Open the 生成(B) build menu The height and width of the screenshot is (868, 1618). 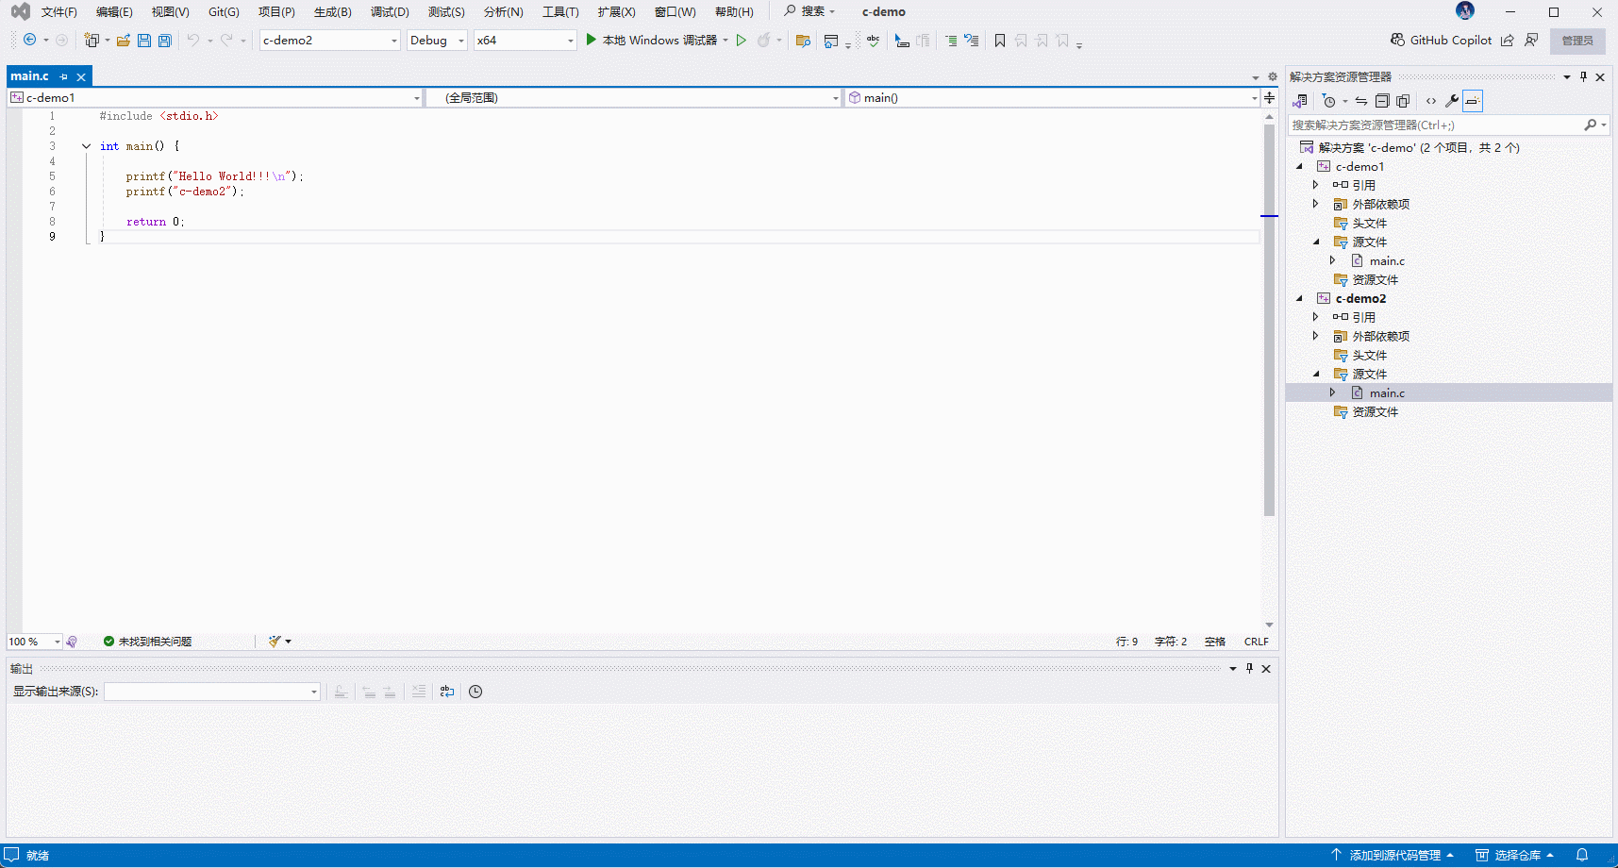[332, 12]
